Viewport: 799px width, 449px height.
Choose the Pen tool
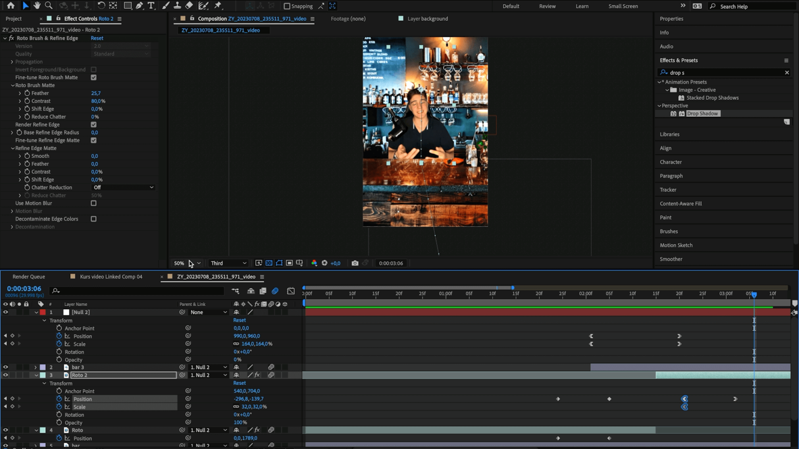tap(139, 6)
